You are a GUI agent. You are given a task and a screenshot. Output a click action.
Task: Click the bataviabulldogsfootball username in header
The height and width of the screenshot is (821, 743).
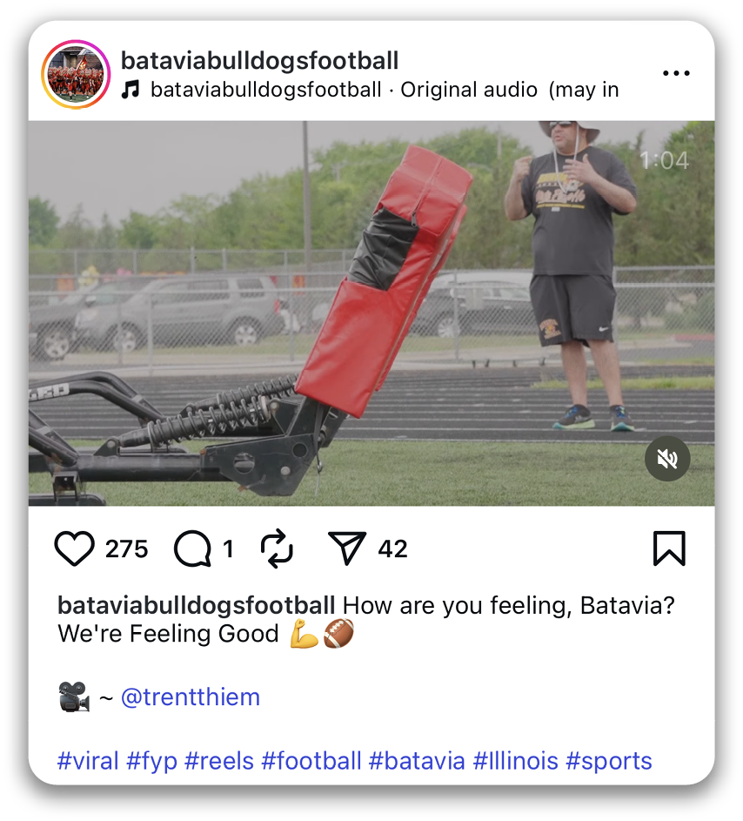tap(259, 61)
